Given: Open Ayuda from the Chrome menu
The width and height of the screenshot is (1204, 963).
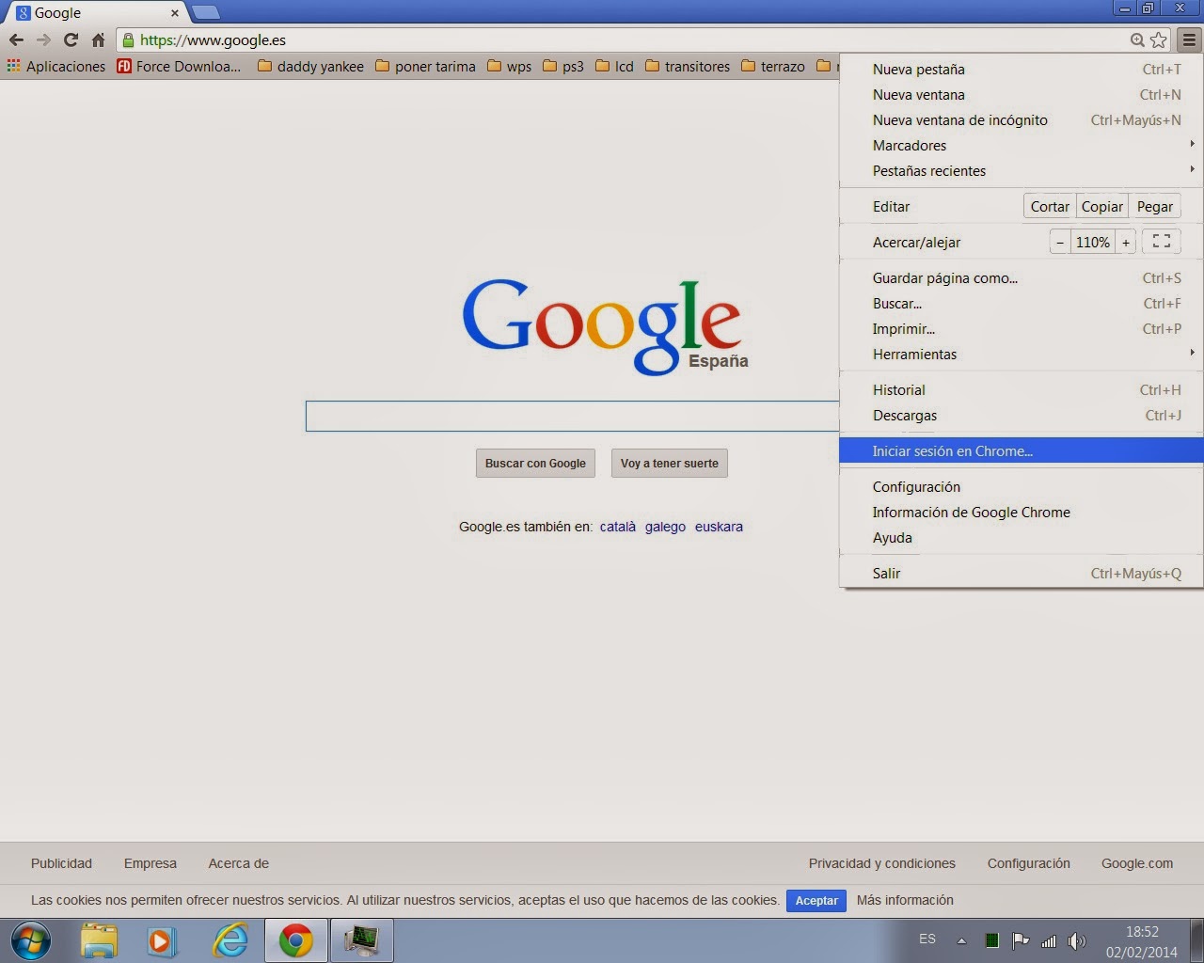Looking at the screenshot, I should (x=1021, y=538).
